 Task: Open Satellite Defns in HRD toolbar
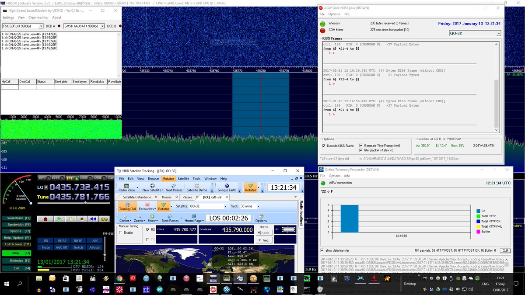(x=196, y=187)
